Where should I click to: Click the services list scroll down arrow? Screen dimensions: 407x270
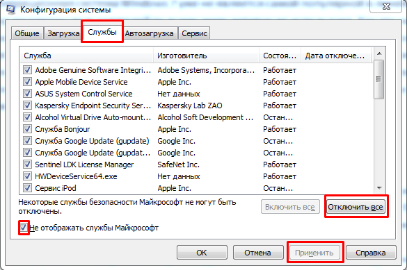tap(379, 188)
